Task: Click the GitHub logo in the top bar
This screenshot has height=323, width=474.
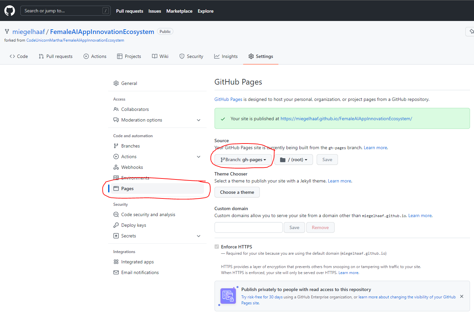Action: [9, 10]
